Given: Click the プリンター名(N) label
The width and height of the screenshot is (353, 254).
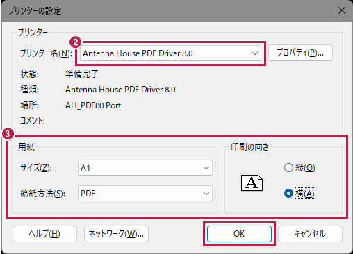Looking at the screenshot, I should [46, 53].
